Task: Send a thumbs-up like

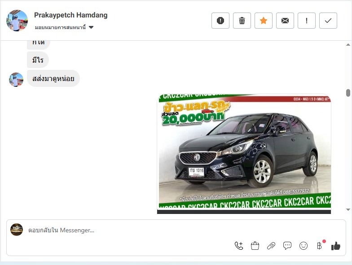Action: point(336,246)
